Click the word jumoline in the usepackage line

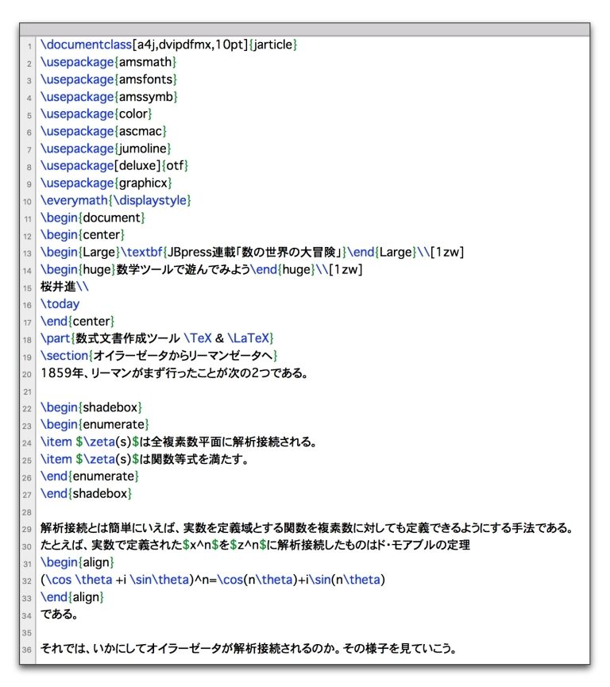pyautogui.click(x=143, y=149)
